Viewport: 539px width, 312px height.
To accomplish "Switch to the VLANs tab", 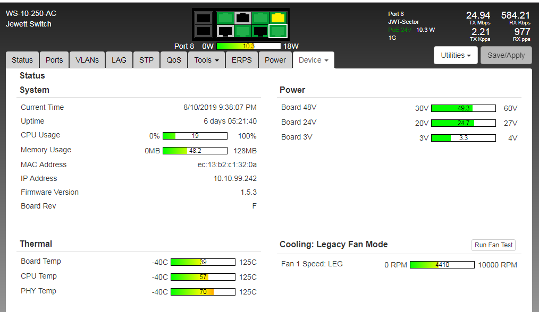I will (x=87, y=60).
